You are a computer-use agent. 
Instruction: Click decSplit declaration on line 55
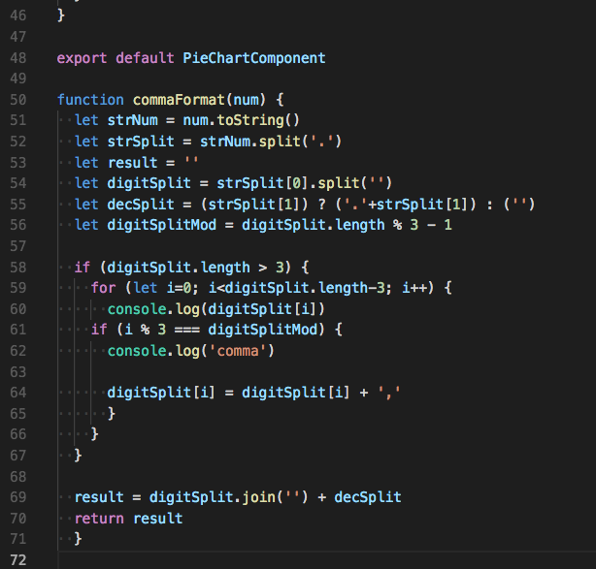[141, 205]
